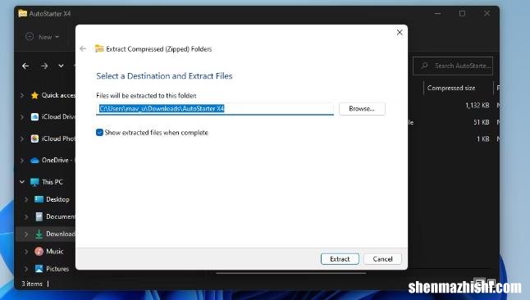Expand Documents folder node
This screenshot has width=530, height=300.
(26, 216)
